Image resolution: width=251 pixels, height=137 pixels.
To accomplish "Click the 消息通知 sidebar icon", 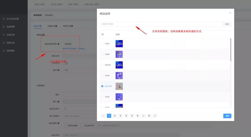I will pyautogui.click(x=4, y=51).
